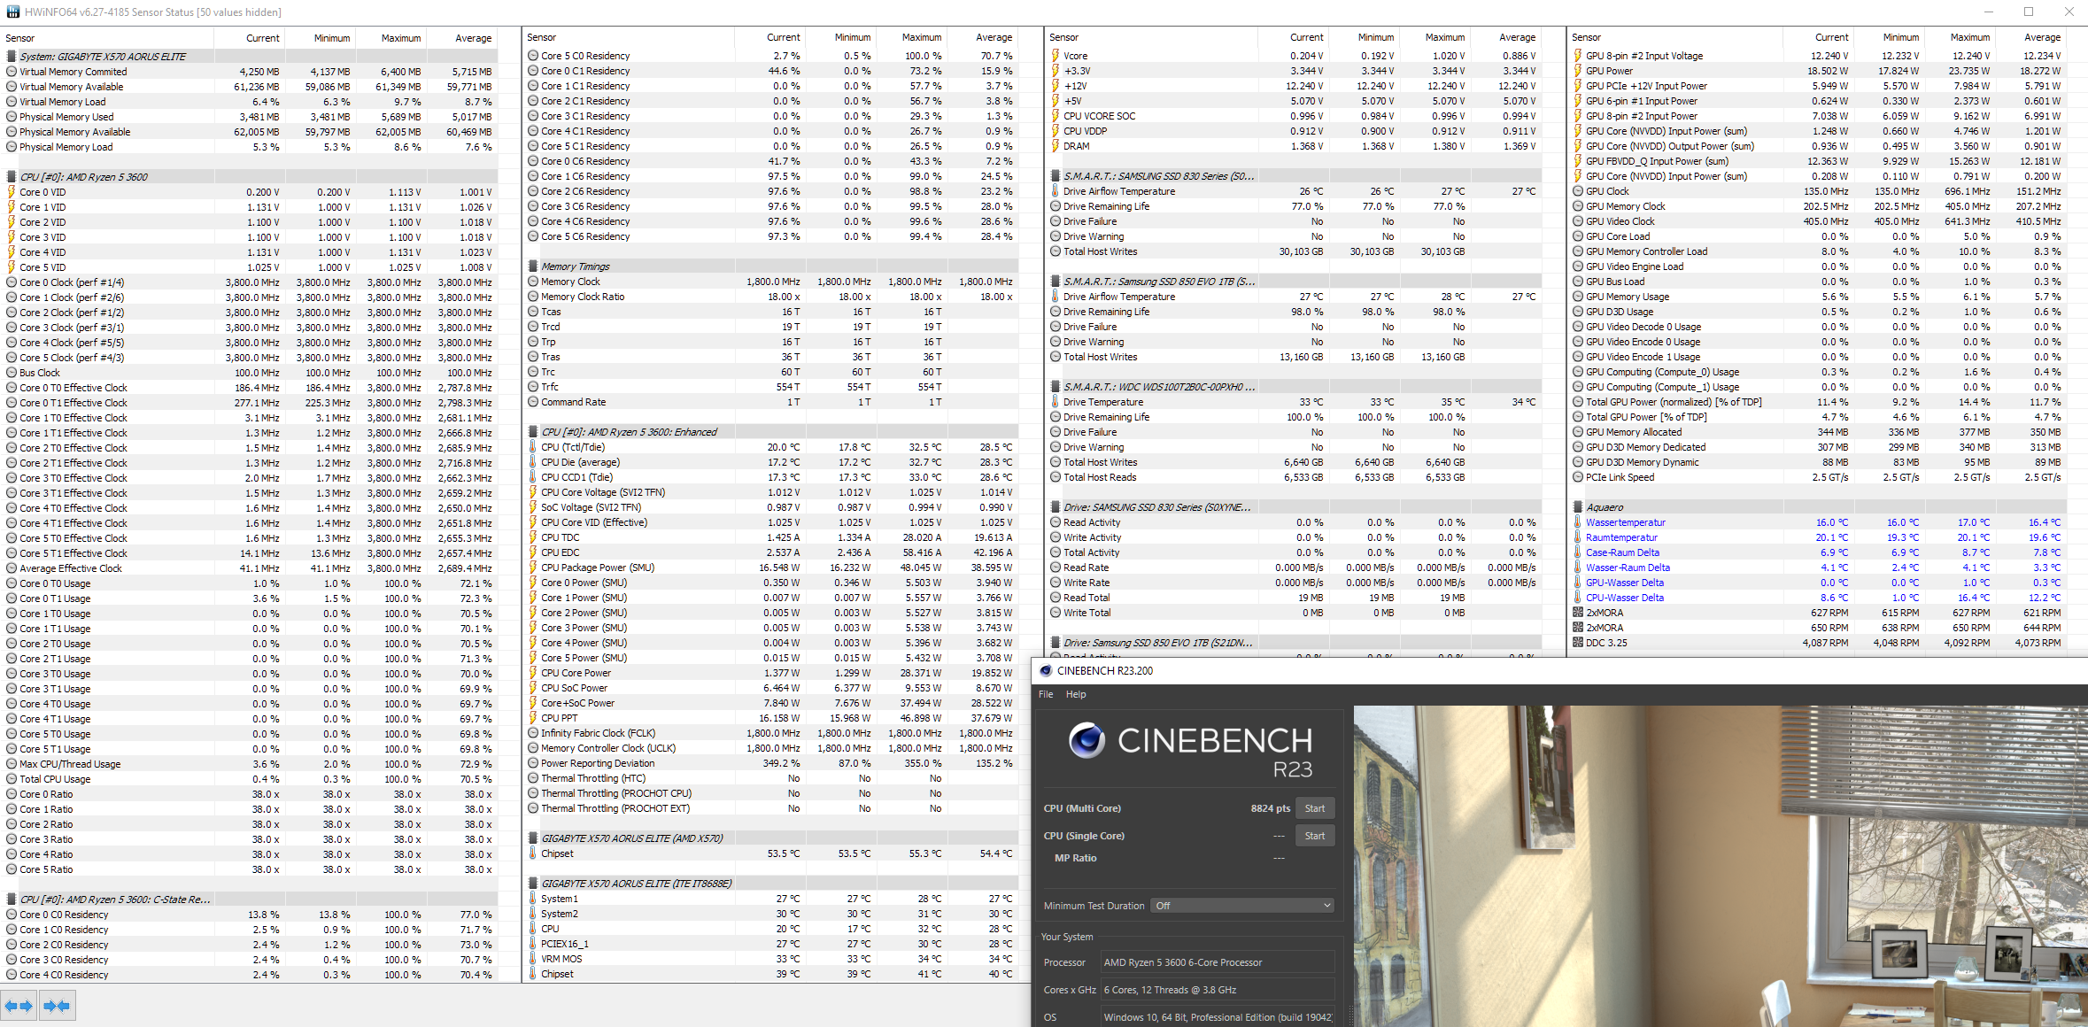Viewport: 2088px width, 1027px height.
Task: Open the Cinebench File menu
Action: (x=1046, y=694)
